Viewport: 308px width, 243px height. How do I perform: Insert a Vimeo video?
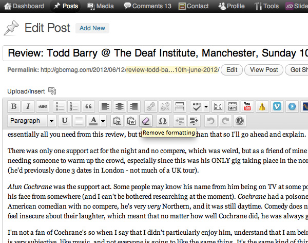tap(277, 106)
